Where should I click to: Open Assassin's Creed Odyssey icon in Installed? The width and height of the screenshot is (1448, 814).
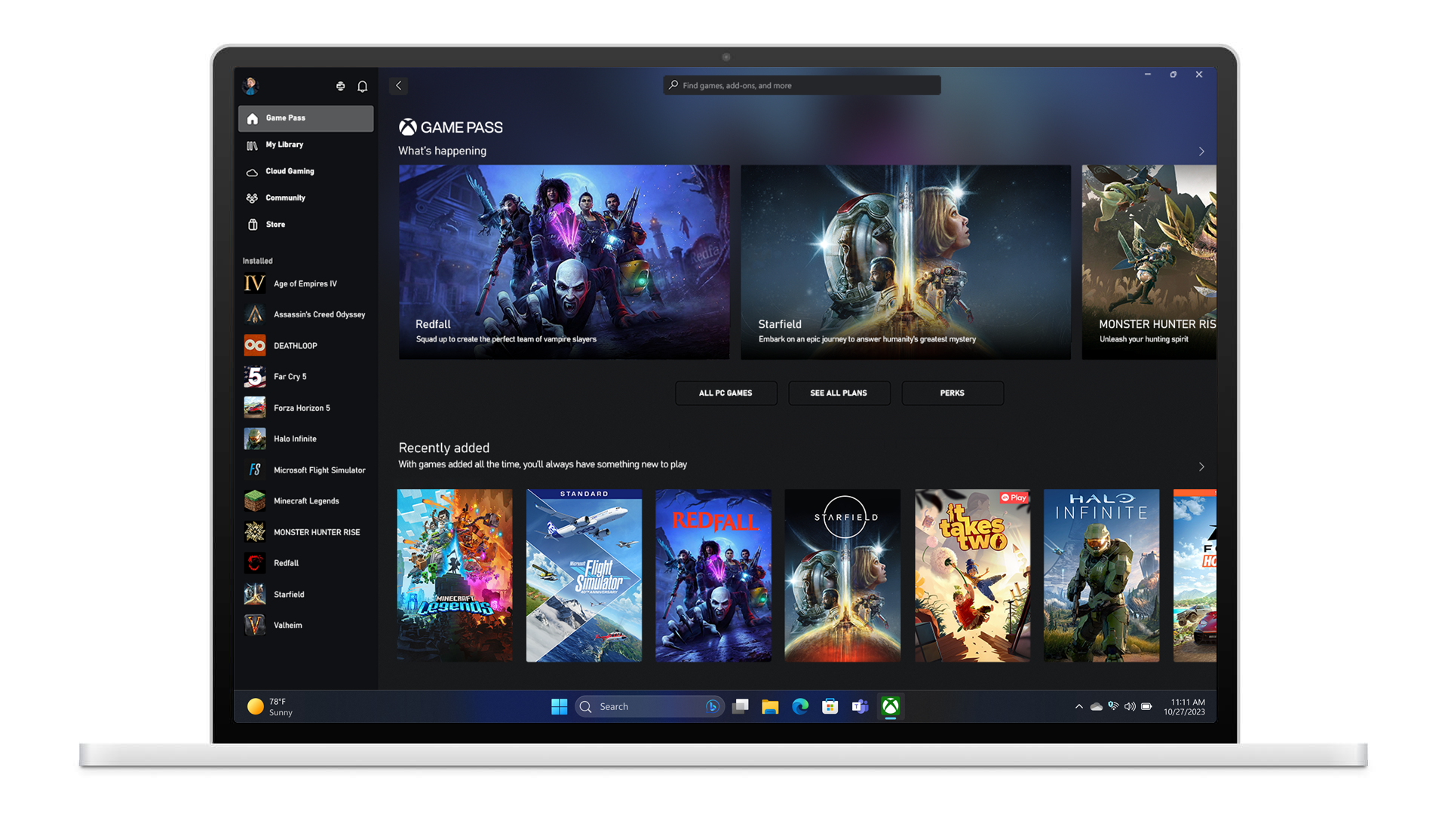point(255,314)
